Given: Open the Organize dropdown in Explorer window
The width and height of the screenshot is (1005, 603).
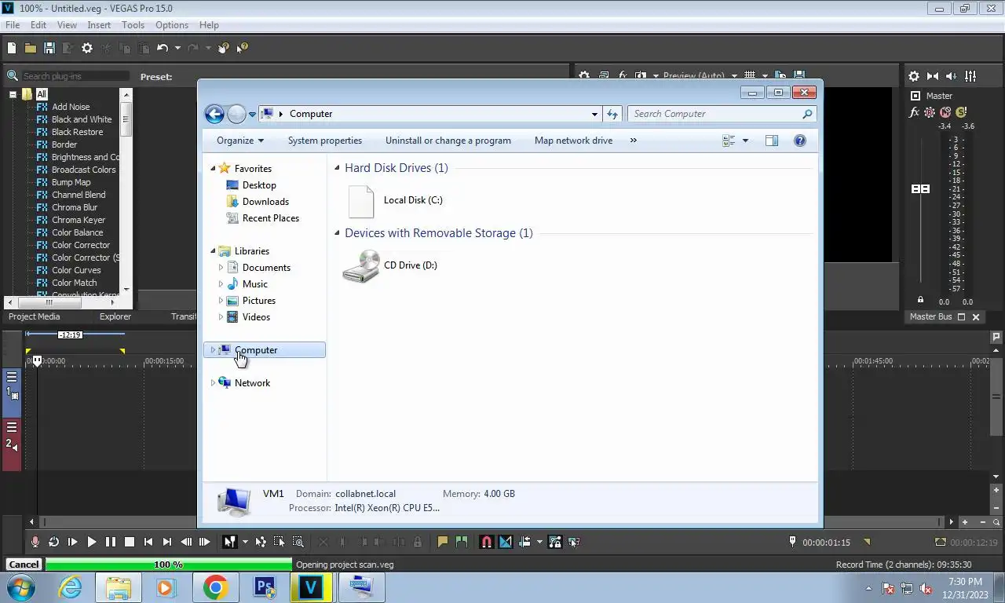Looking at the screenshot, I should (x=240, y=141).
